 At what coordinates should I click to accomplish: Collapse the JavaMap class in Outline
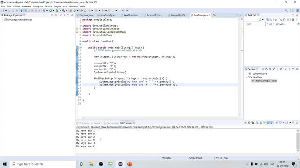(x=247, y=77)
